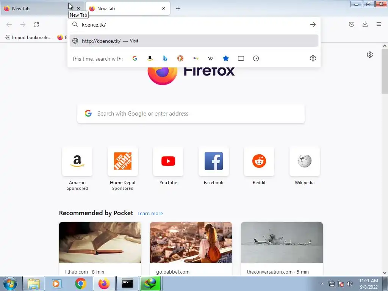Open the Action Center flag icon
This screenshot has height=291, width=388.
coord(341,284)
